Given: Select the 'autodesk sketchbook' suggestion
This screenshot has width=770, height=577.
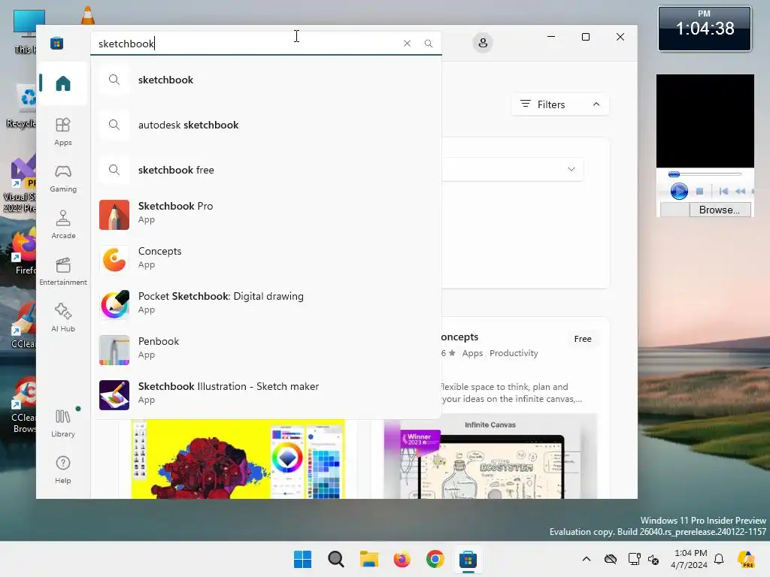Looking at the screenshot, I should tap(265, 125).
